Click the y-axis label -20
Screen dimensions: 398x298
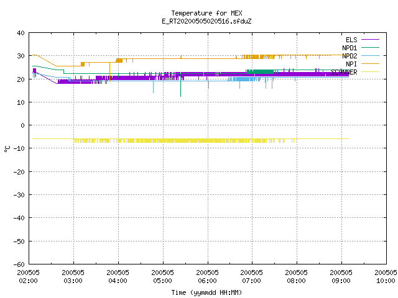pyautogui.click(x=19, y=172)
